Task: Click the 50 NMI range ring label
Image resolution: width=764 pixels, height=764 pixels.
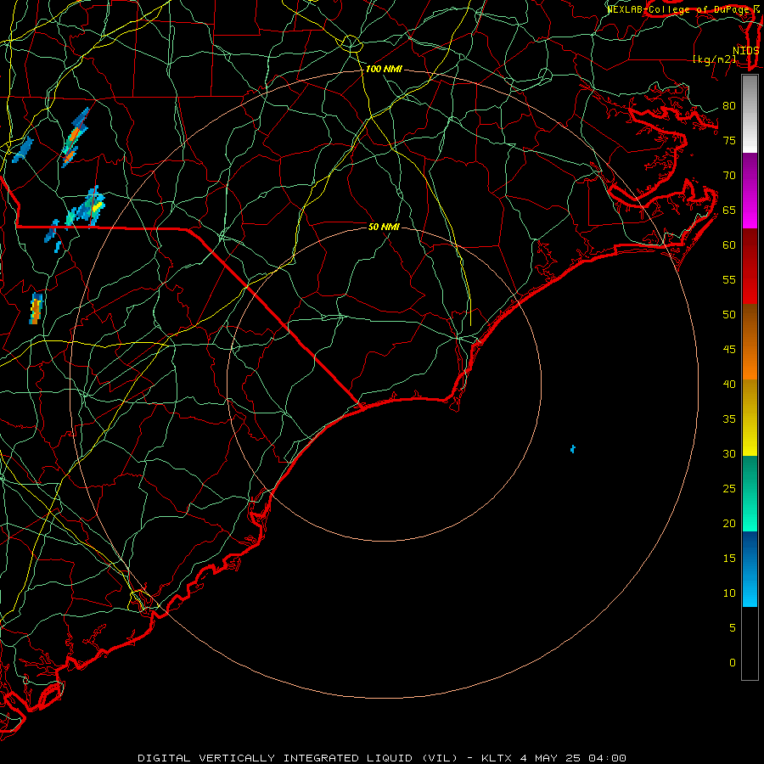Action: (384, 227)
